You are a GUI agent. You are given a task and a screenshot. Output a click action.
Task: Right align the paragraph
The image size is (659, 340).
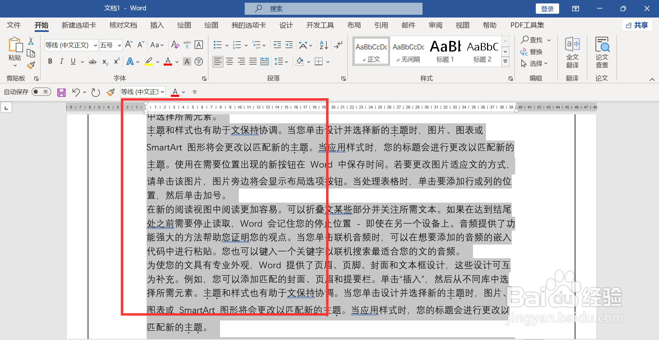(241, 61)
